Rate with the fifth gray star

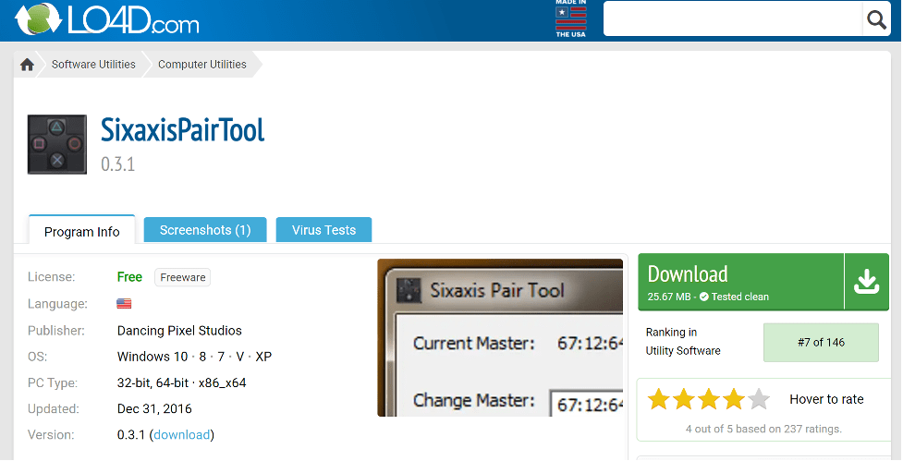(759, 399)
